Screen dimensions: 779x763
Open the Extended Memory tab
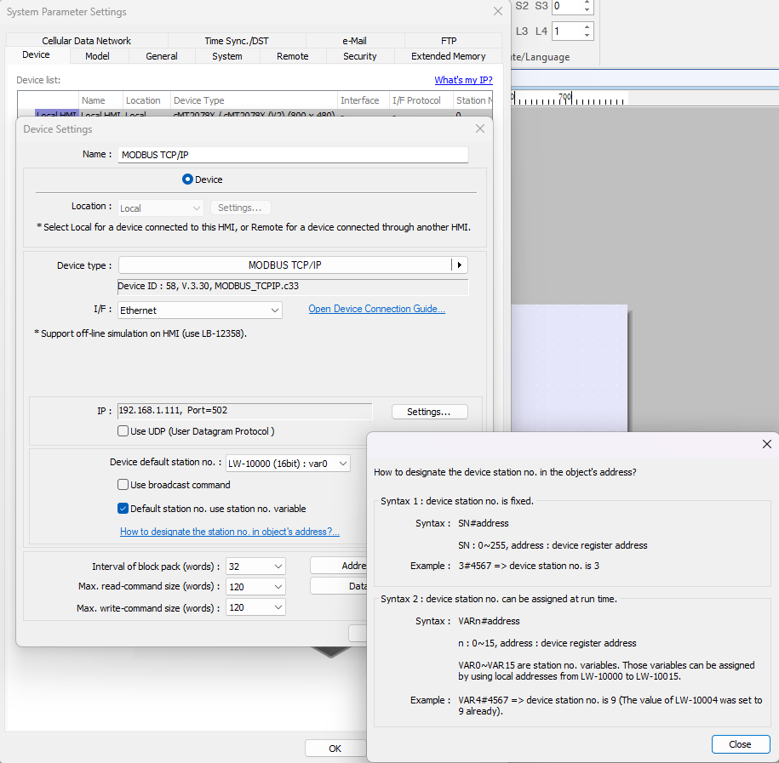click(x=448, y=56)
